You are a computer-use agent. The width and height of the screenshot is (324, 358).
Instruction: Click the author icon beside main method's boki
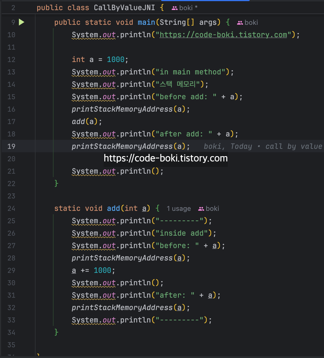click(240, 23)
